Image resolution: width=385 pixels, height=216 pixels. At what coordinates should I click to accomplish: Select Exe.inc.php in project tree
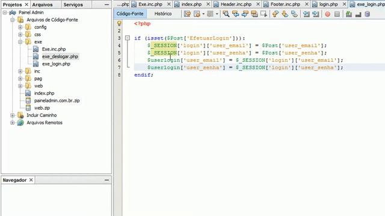point(54,49)
